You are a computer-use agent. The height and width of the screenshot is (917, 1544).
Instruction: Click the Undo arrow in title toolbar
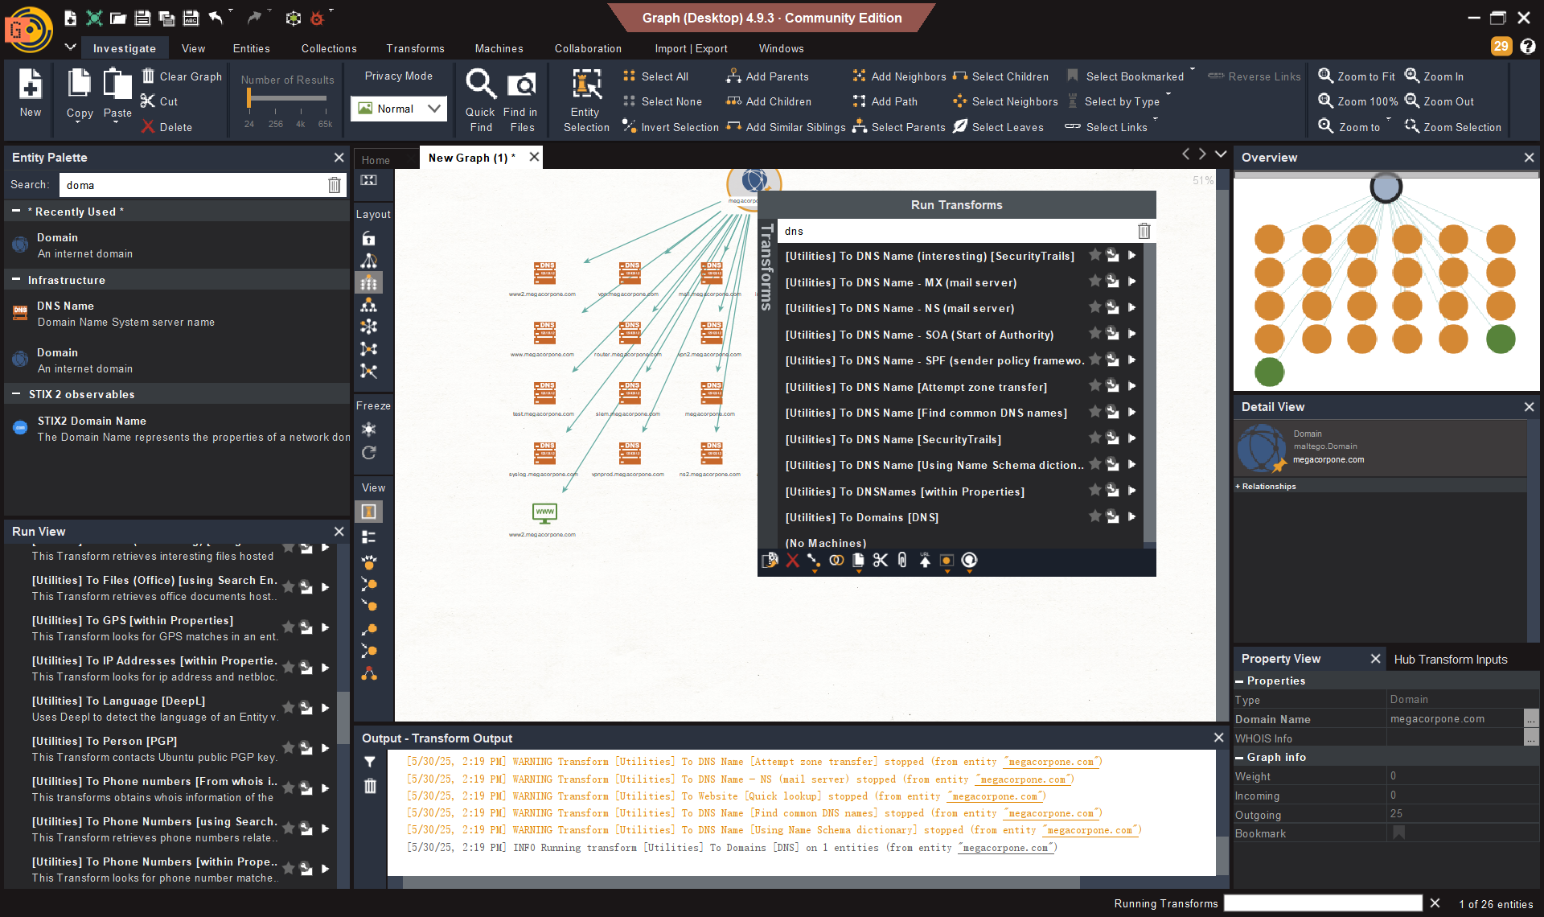click(216, 18)
